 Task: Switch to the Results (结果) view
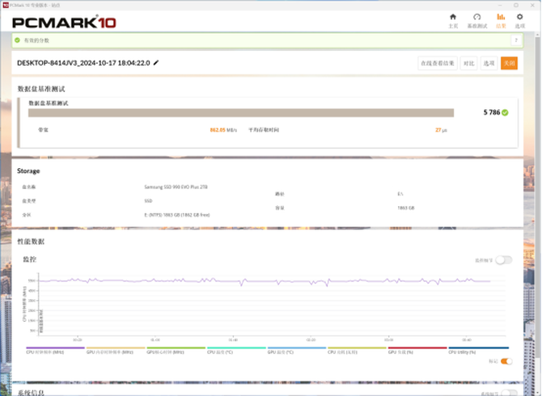[x=501, y=20]
